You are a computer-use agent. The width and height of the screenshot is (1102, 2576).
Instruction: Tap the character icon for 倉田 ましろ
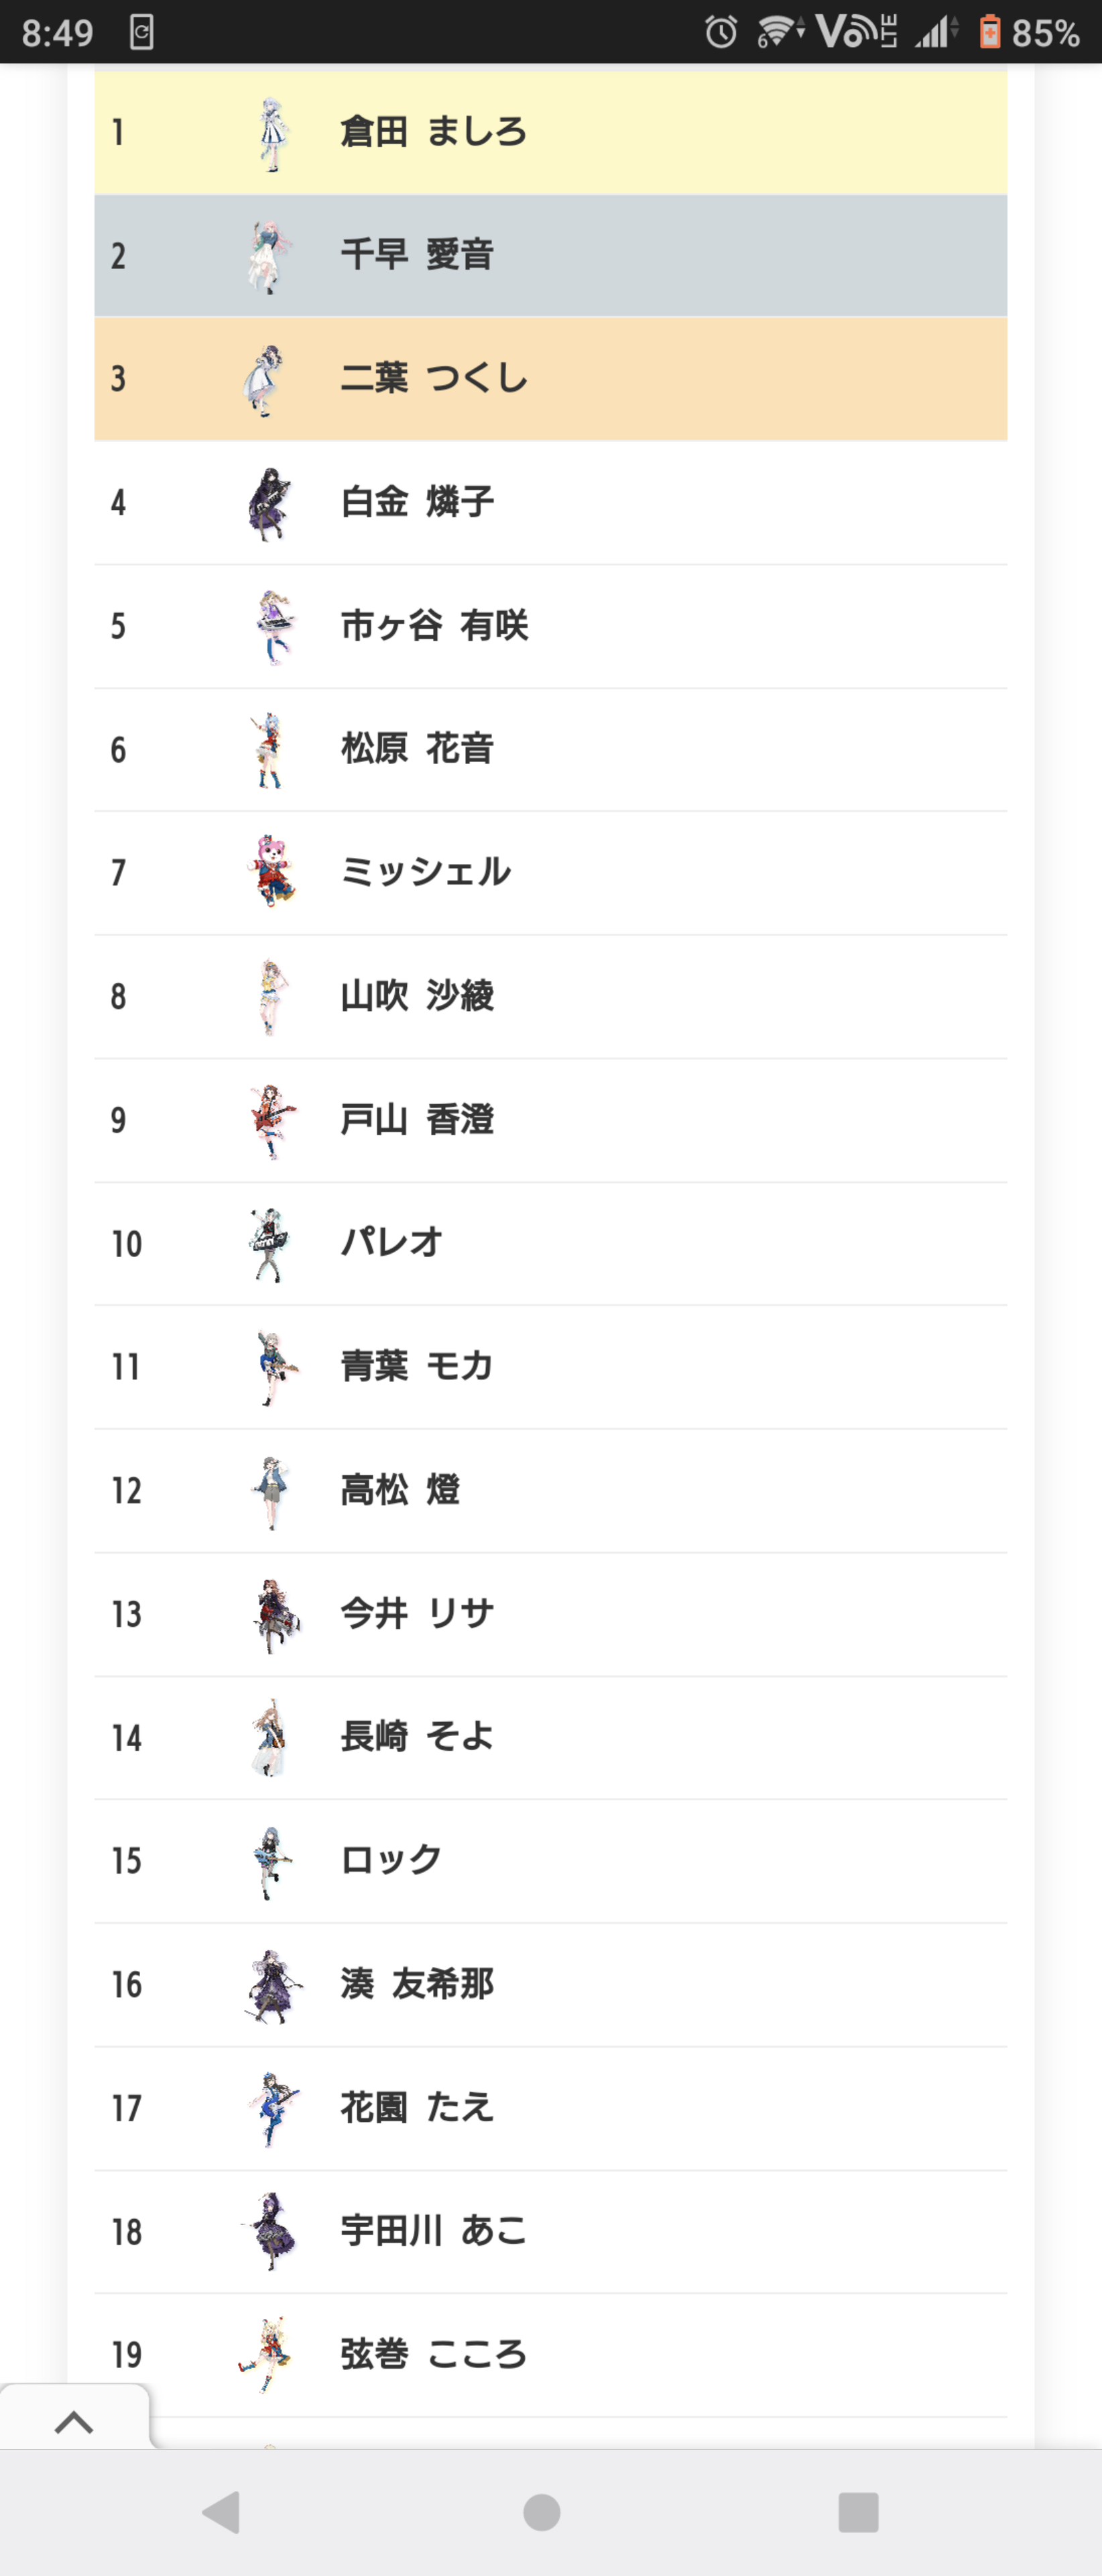[269, 134]
